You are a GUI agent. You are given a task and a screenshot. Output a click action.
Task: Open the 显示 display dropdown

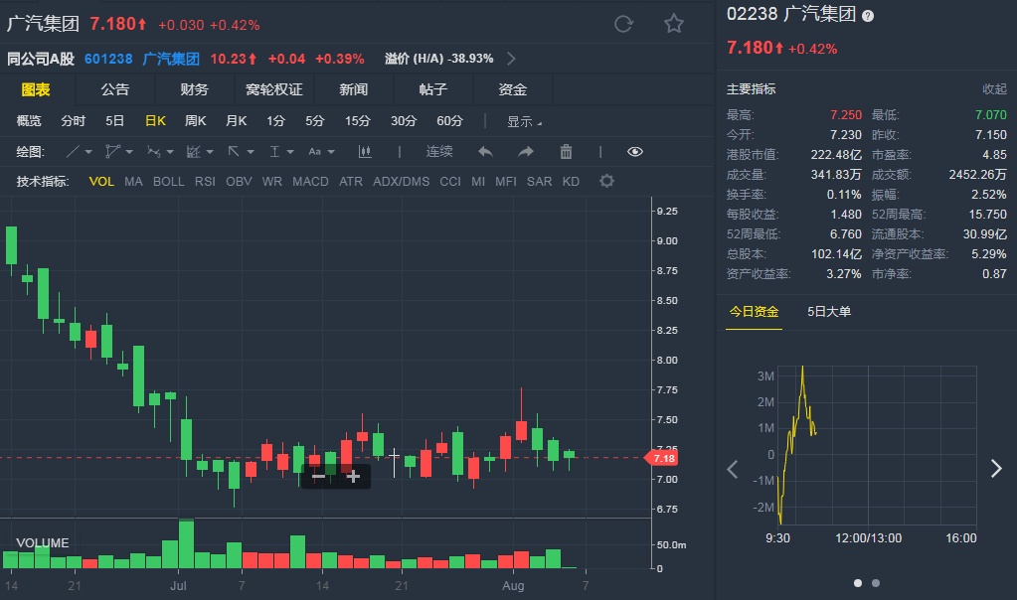coord(524,121)
